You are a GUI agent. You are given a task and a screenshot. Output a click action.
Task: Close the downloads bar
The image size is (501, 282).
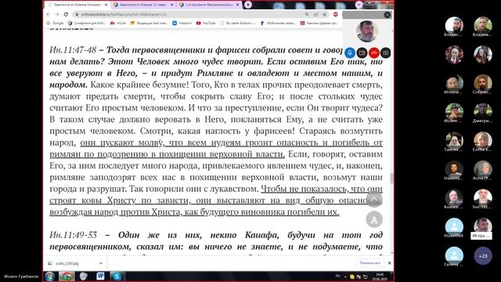pyautogui.click(x=390, y=263)
